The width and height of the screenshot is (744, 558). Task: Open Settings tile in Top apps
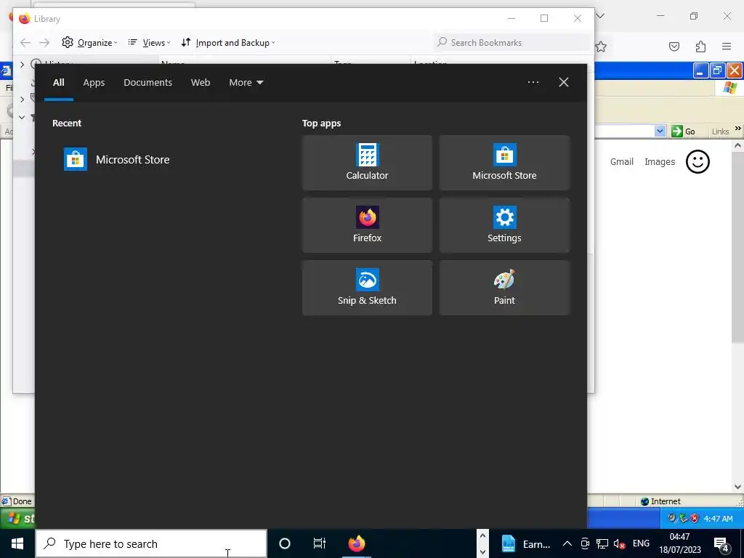pos(504,225)
